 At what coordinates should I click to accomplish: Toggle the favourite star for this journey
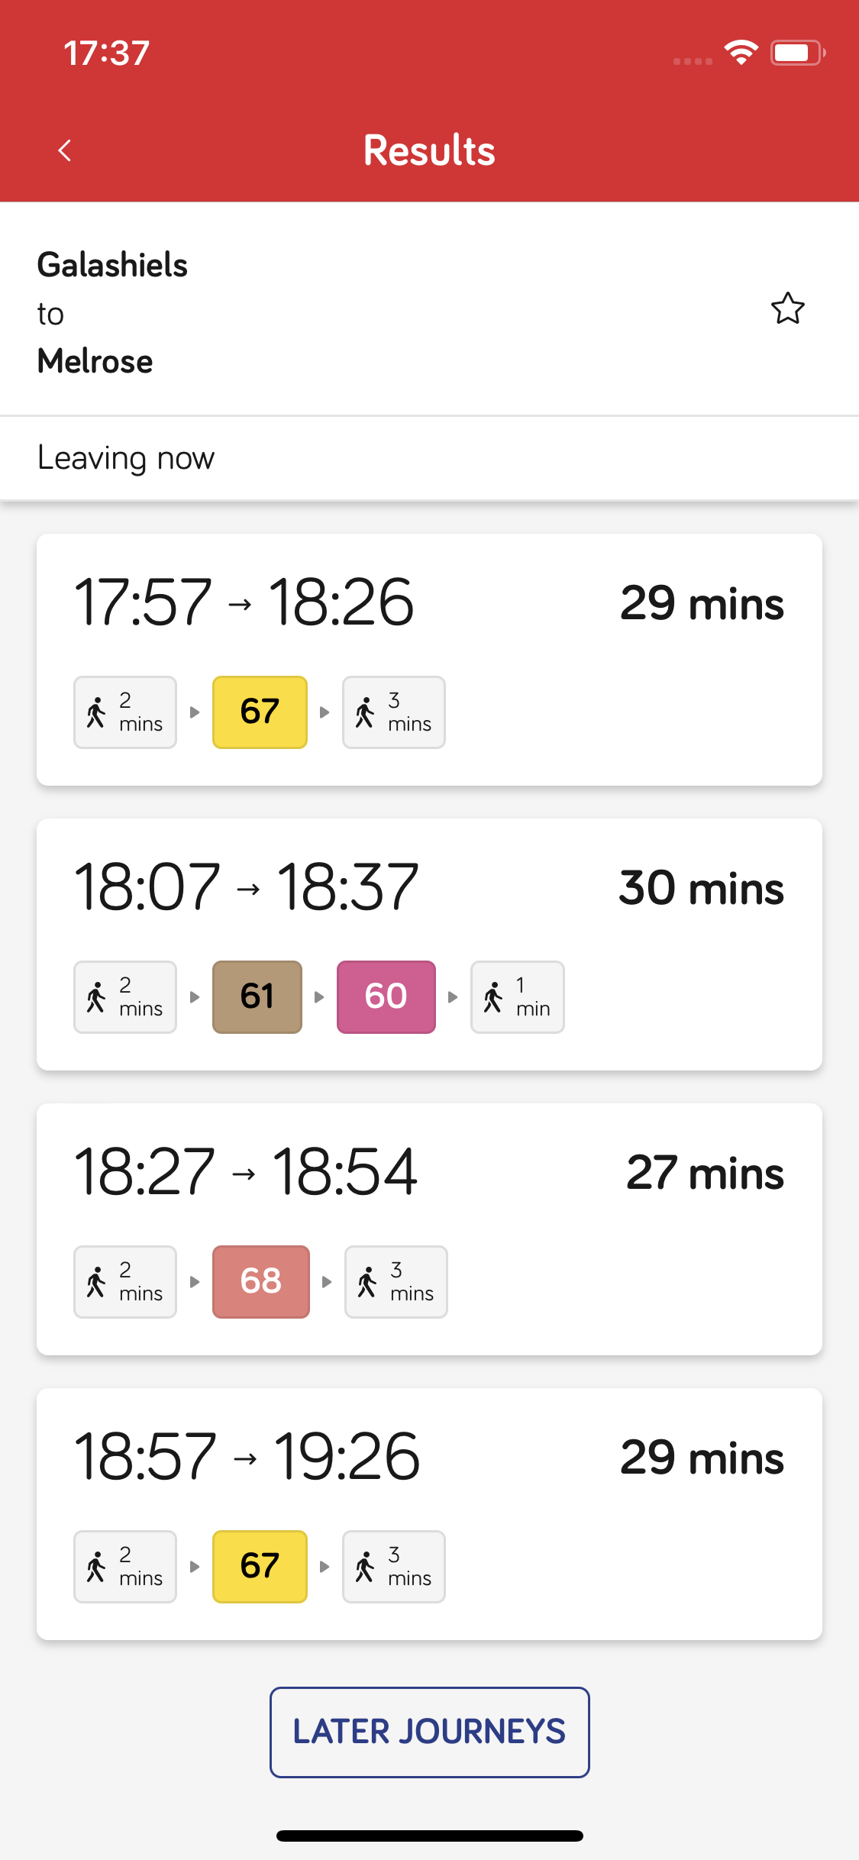click(787, 308)
